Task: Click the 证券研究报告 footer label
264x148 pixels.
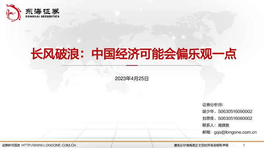Action: click(11, 145)
